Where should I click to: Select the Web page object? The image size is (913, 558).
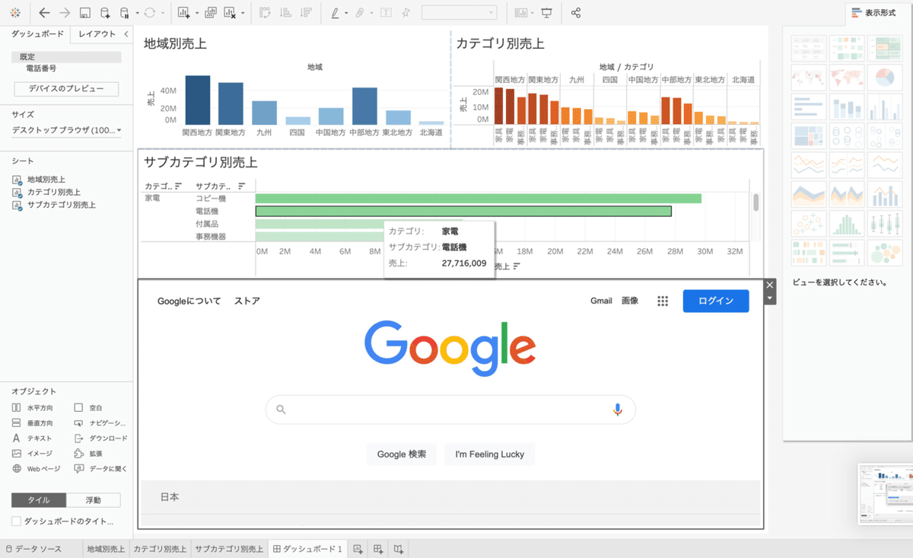point(37,468)
